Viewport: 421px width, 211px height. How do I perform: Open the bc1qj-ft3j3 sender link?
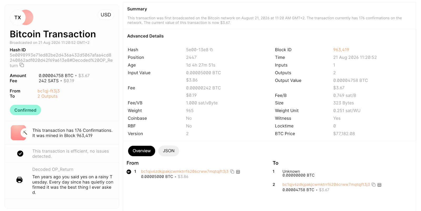click(49, 91)
